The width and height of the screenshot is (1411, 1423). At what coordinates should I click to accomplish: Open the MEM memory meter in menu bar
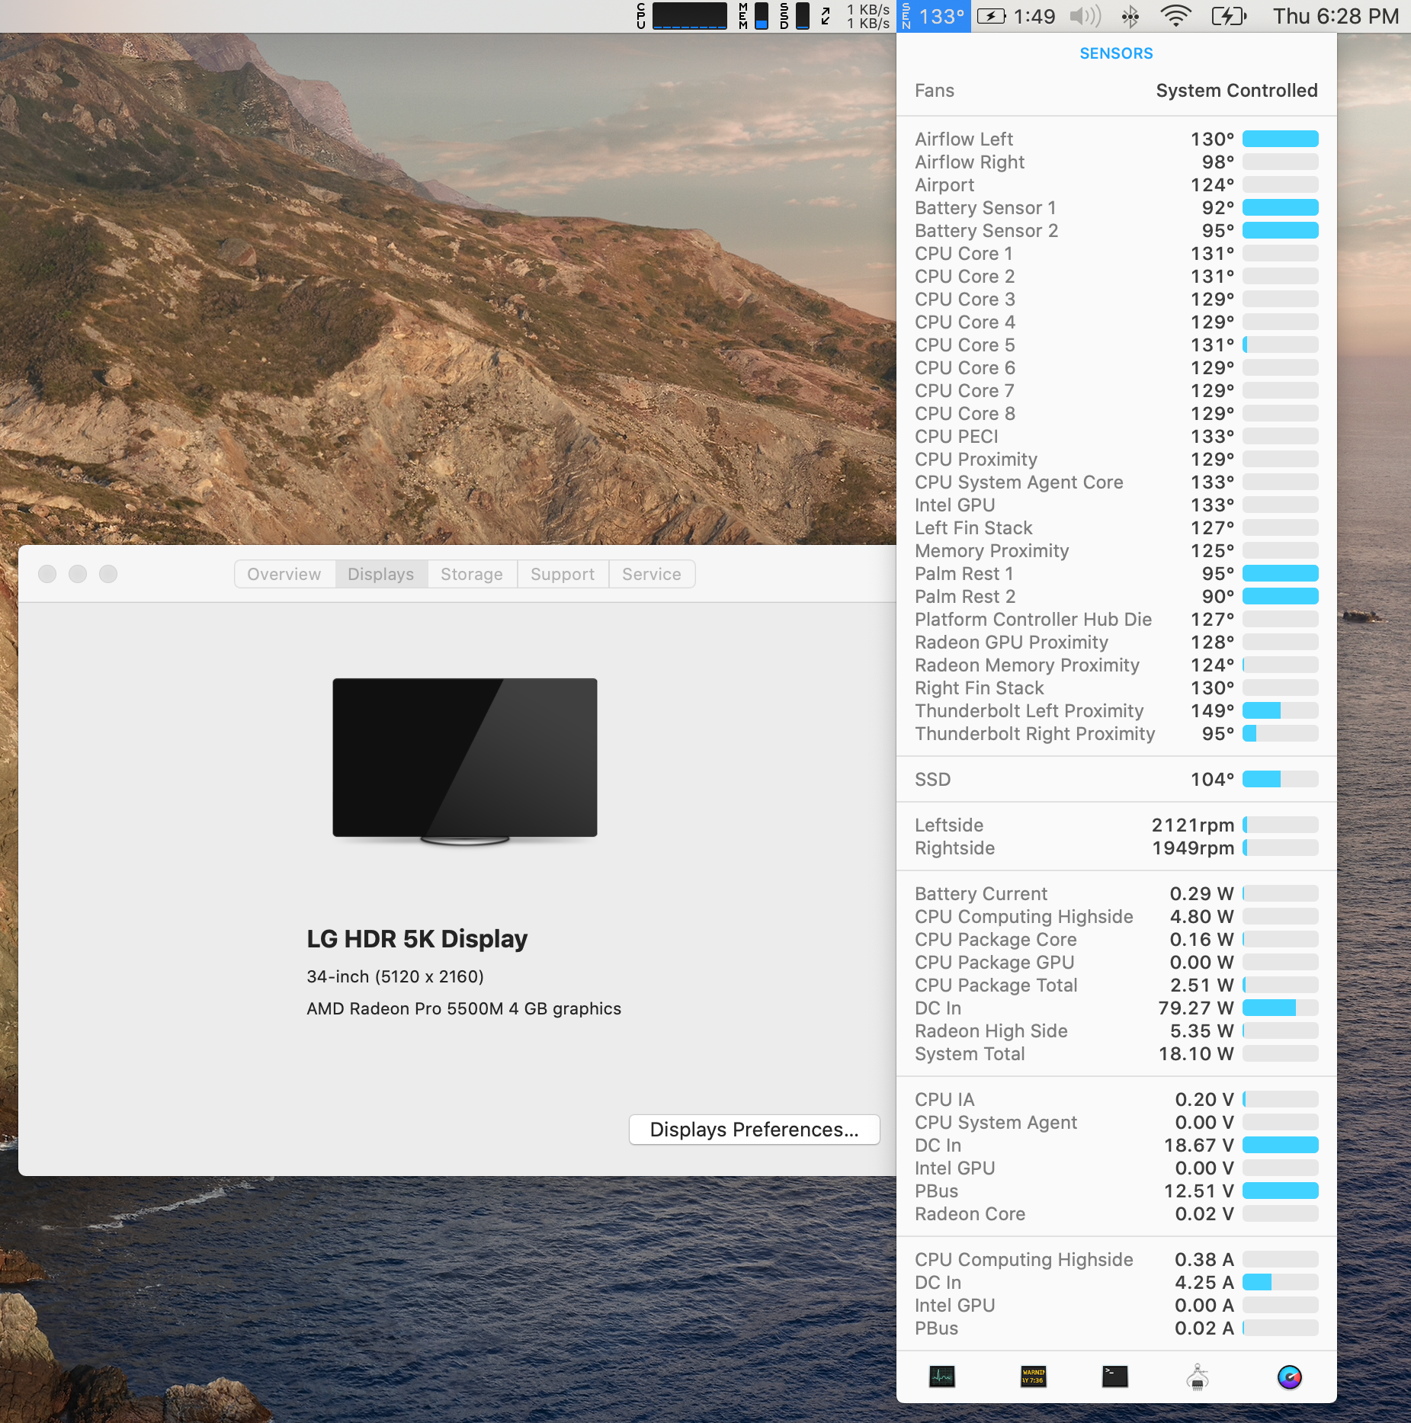point(753,16)
